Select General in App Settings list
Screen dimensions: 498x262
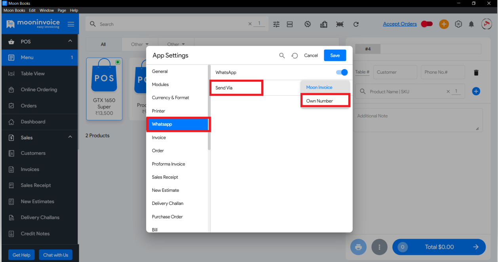(177, 71)
